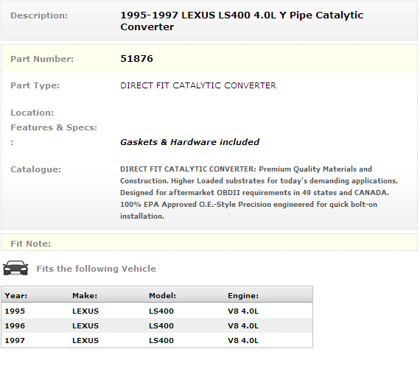Click V8 4.0L in the 1996 row
420x388 pixels.
pos(243,325)
